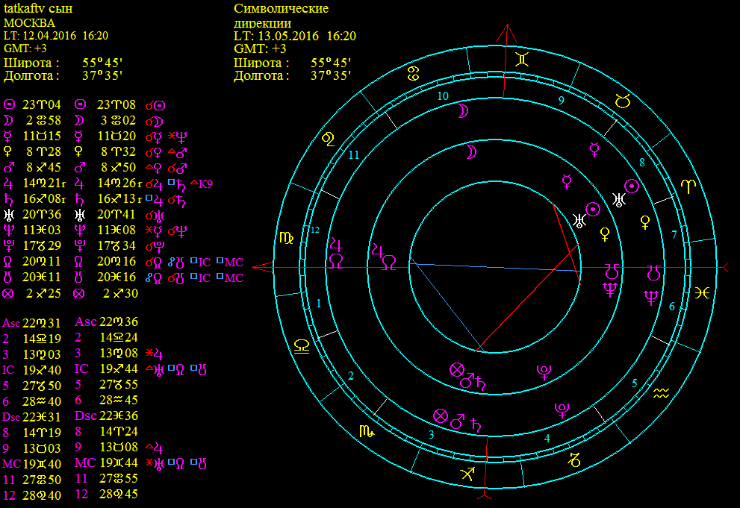Click the "Символические дирекции" heading
Viewport: 740px width, 508px height.
point(281,16)
